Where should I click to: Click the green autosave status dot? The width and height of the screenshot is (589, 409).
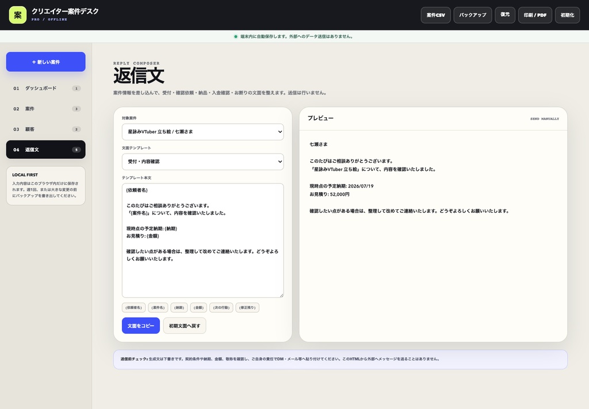tap(235, 36)
